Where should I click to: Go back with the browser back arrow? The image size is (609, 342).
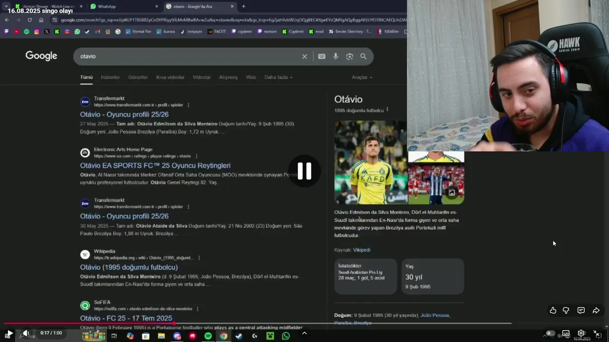click(7, 20)
